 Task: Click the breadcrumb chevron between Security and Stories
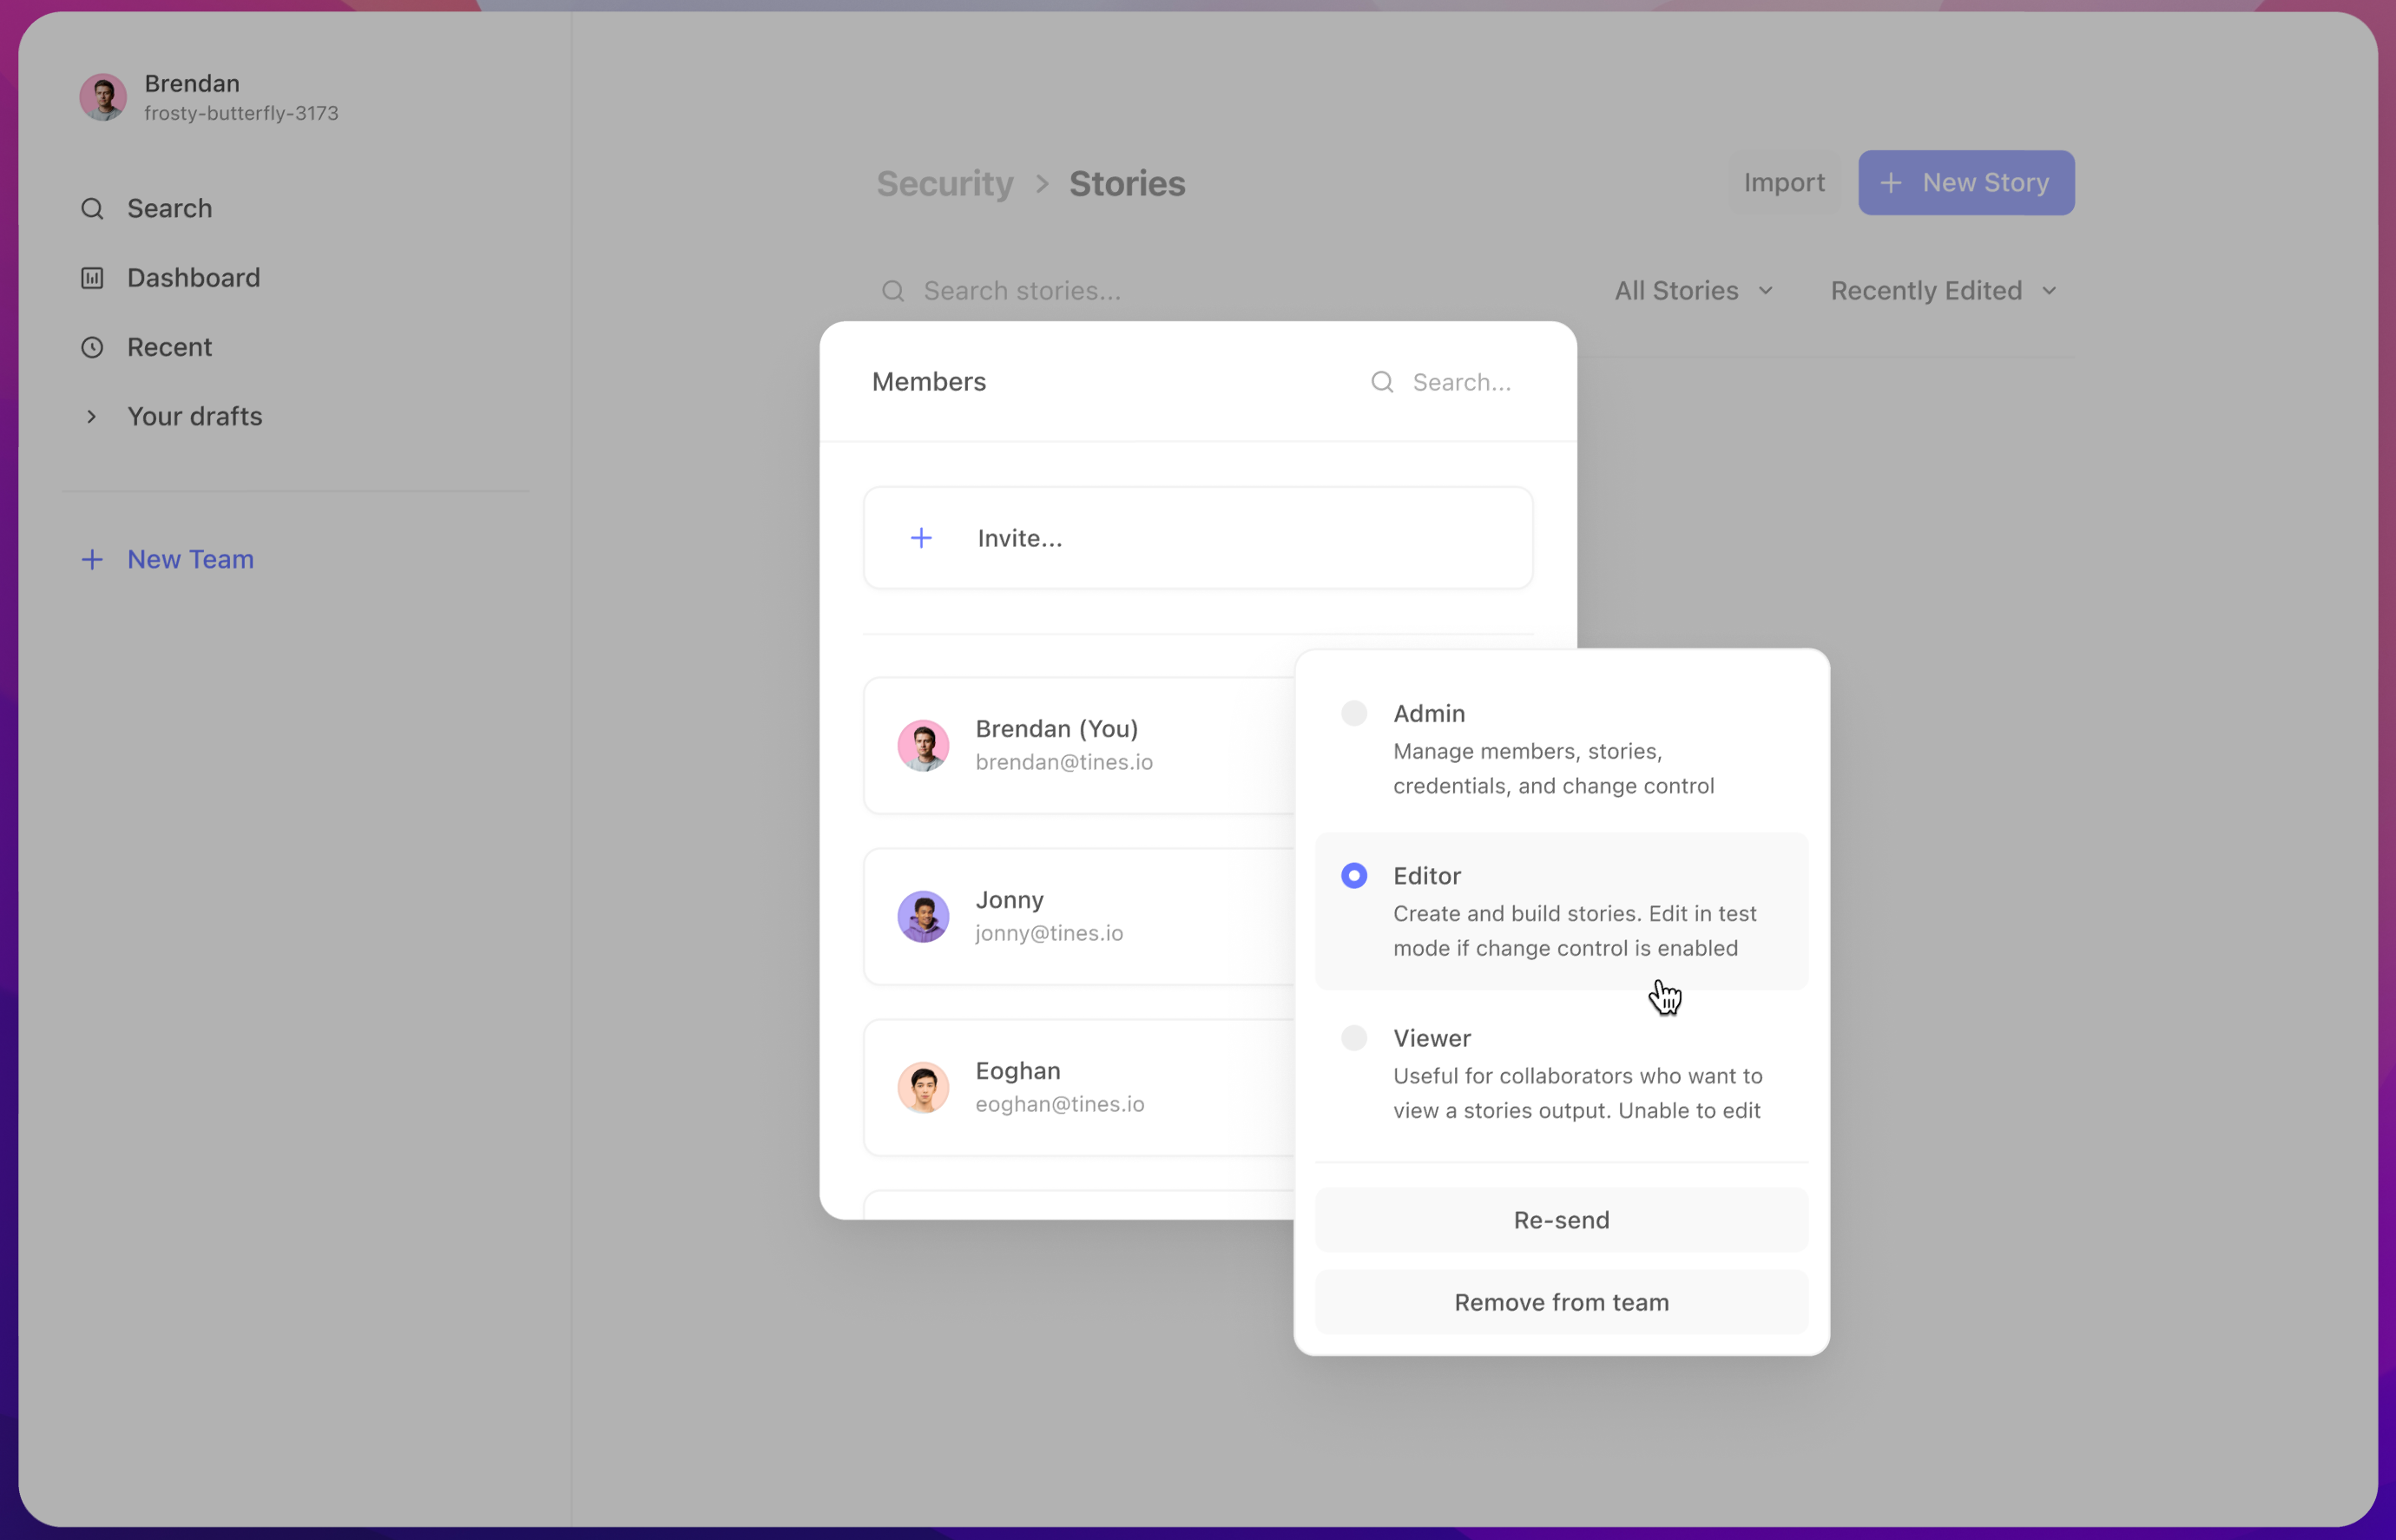pos(1042,184)
